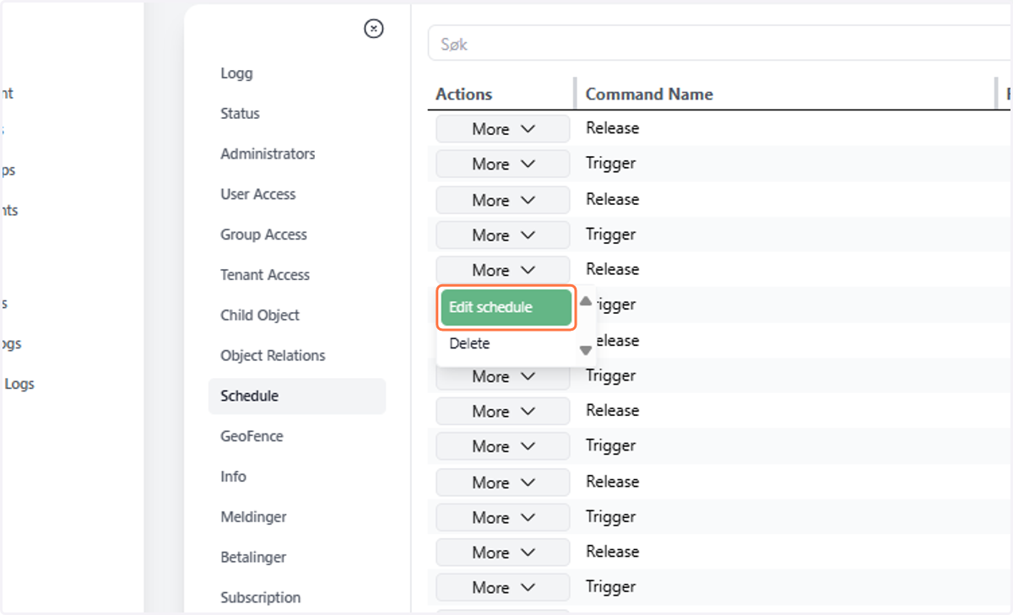
Task: Go to Meldinger in the side menu
Action: (x=253, y=517)
